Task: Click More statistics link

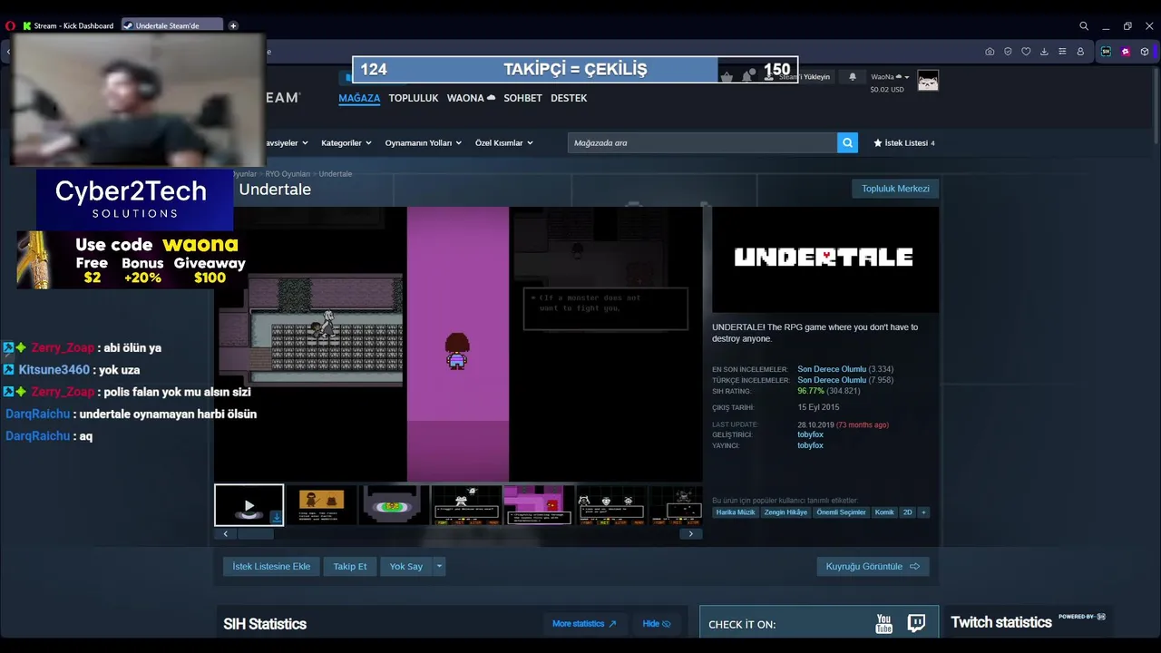Action: click(584, 624)
